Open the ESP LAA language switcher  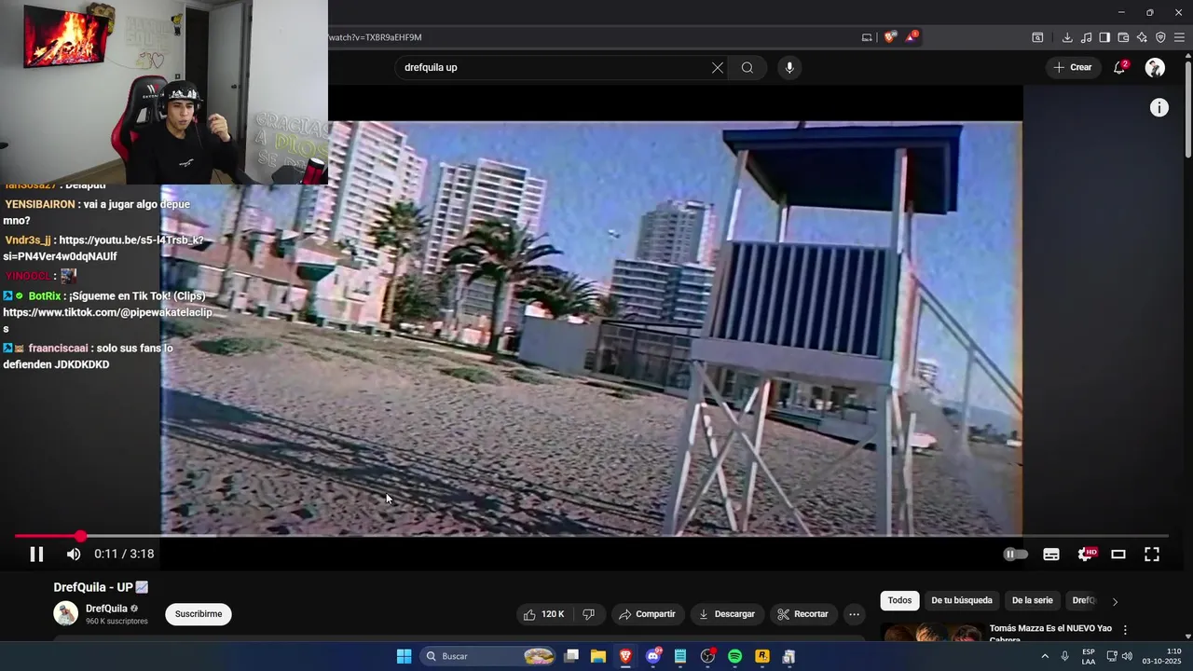tap(1089, 656)
